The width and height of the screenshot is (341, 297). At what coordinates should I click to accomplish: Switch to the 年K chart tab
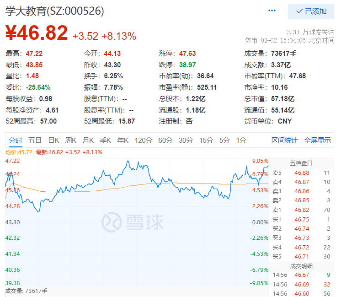coord(123,140)
